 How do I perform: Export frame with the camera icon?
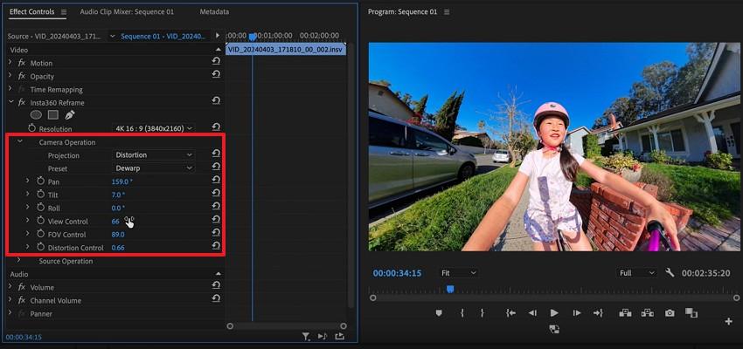pos(670,313)
